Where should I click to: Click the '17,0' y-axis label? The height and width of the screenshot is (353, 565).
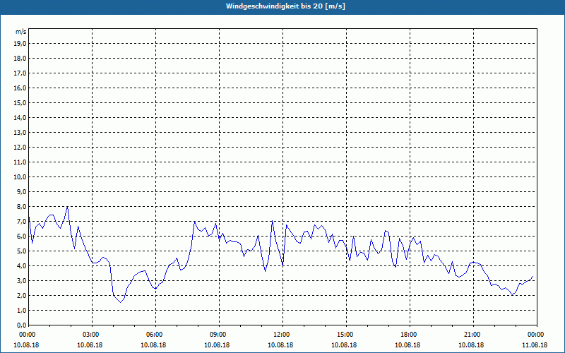coord(20,73)
